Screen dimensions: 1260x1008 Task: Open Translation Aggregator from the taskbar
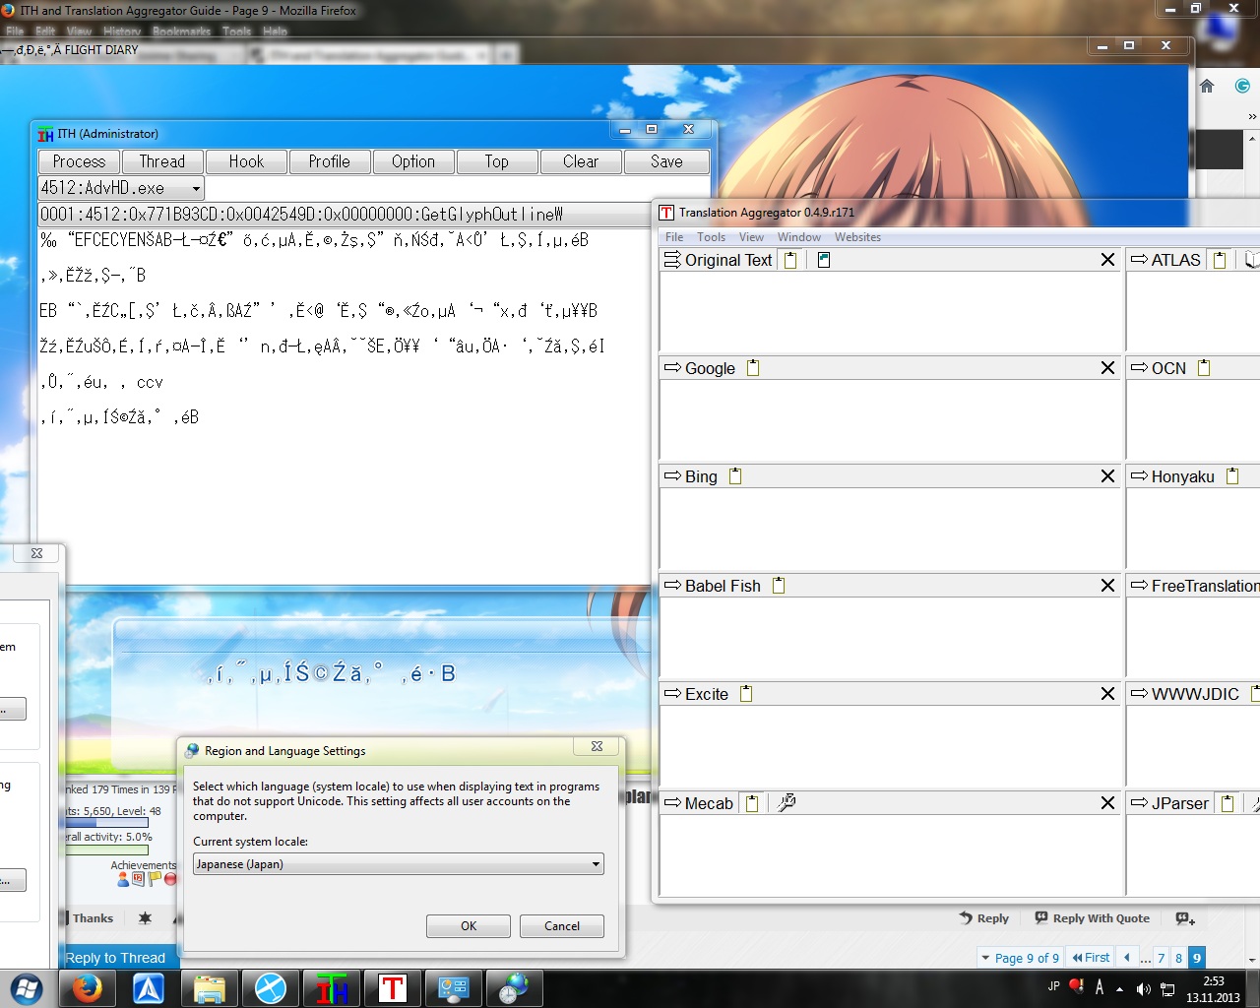point(393,988)
